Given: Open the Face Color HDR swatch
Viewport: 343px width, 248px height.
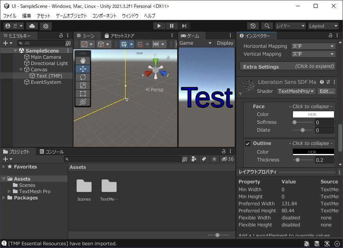Looking at the screenshot, I should 313,114.
